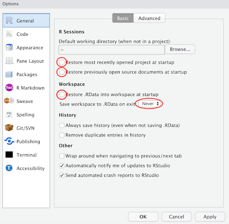This screenshot has width=229, height=224.
Task: Click the Browse... button
Action: coord(180,49)
